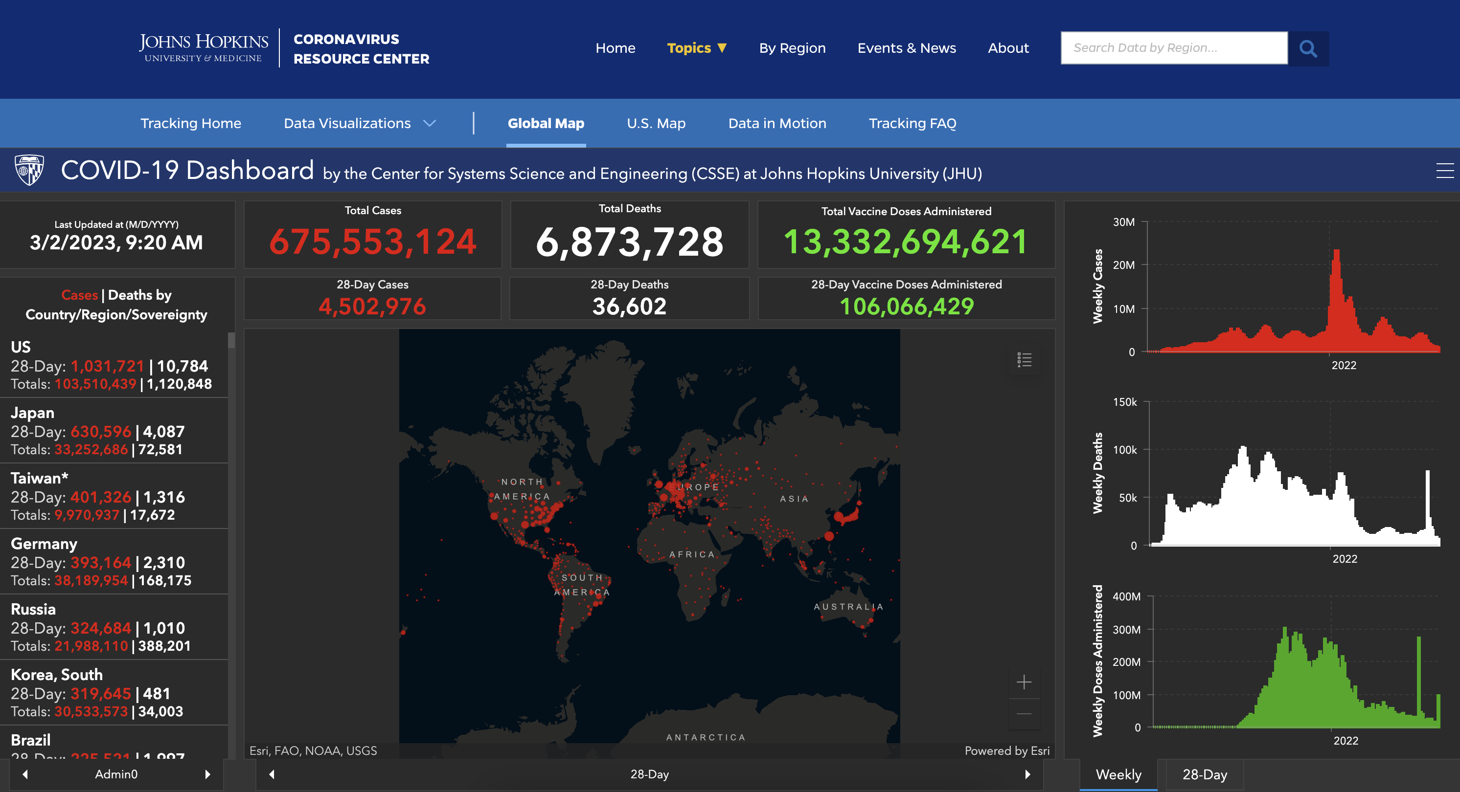The width and height of the screenshot is (1460, 792).
Task: Open the map legend list icon
Action: [1024, 360]
